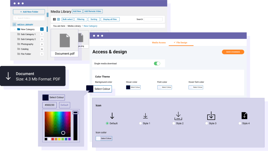The height and width of the screenshot is (151, 268).
Task: Pick the red preset color swatch
Action: pos(53,139)
